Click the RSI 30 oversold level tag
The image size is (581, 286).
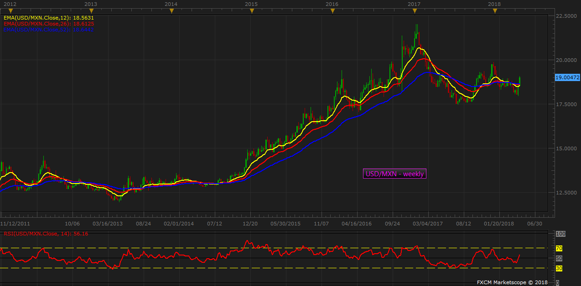coord(559,268)
